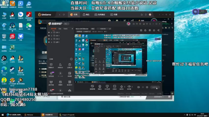Open the mail message icon

pos(137,24)
